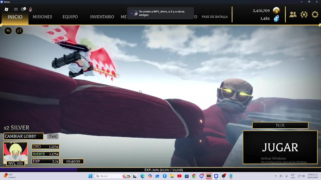Open Microsoft Edge from taskbar
This screenshot has width=321, height=180.
pos(142,176)
